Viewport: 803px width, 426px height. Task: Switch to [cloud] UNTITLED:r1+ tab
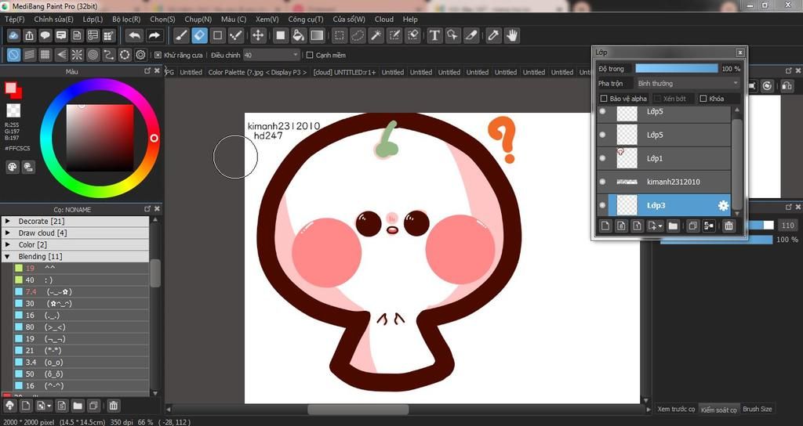pyautogui.click(x=345, y=72)
